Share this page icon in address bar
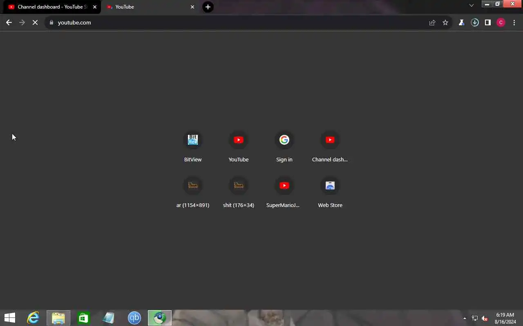The height and width of the screenshot is (326, 523). pos(432,22)
